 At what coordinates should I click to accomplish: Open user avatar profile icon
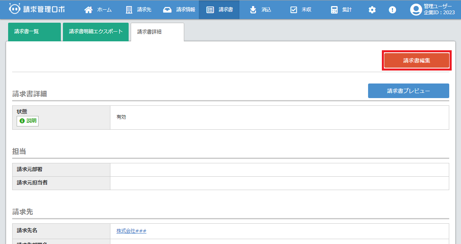(416, 10)
